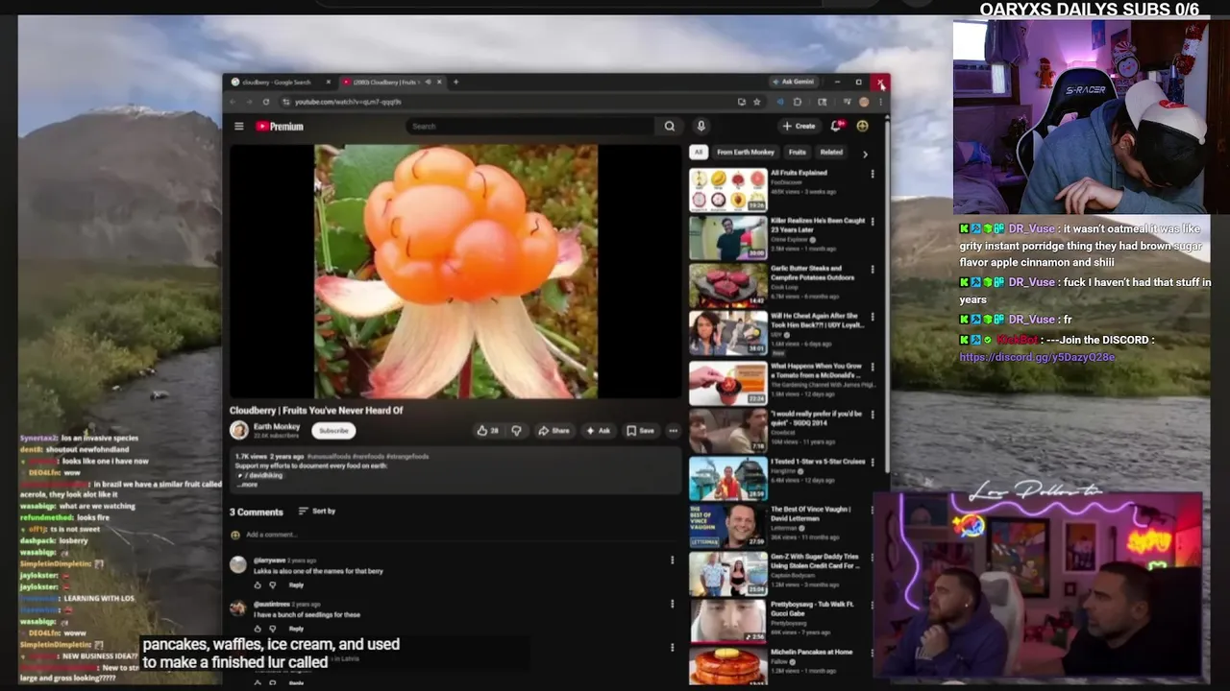The width and height of the screenshot is (1230, 691).
Task: Click Prettyboysavg Tub Walk video title
Action: pos(813,608)
